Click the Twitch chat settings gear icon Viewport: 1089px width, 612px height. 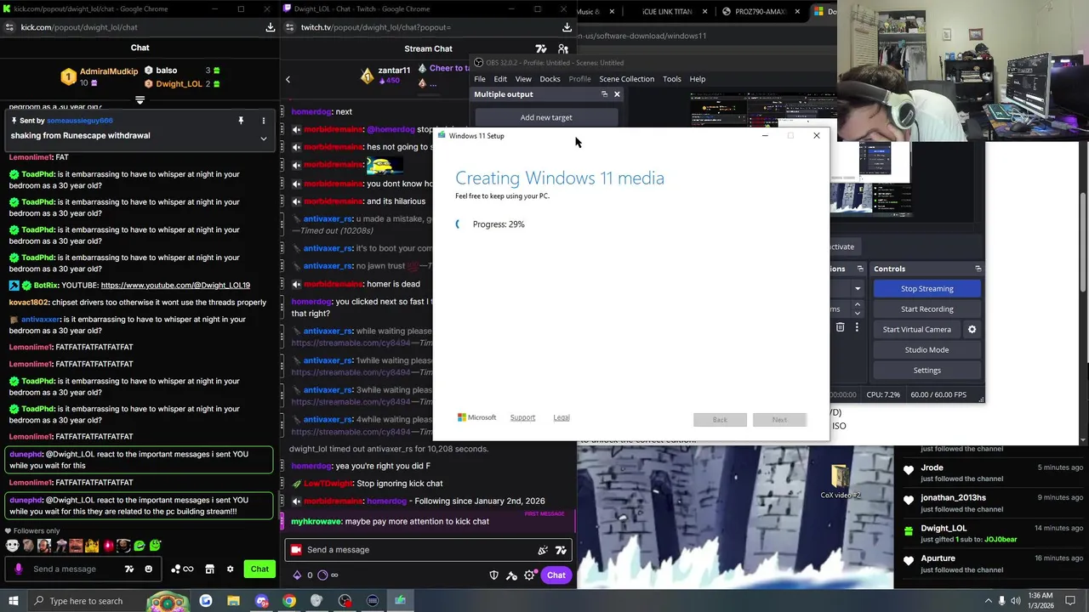pos(529,575)
